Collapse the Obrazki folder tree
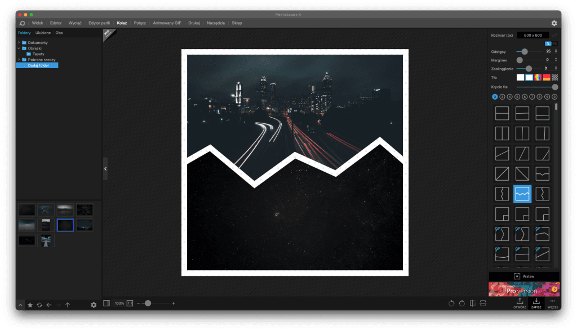Screen dimensions: 577x331 19,48
